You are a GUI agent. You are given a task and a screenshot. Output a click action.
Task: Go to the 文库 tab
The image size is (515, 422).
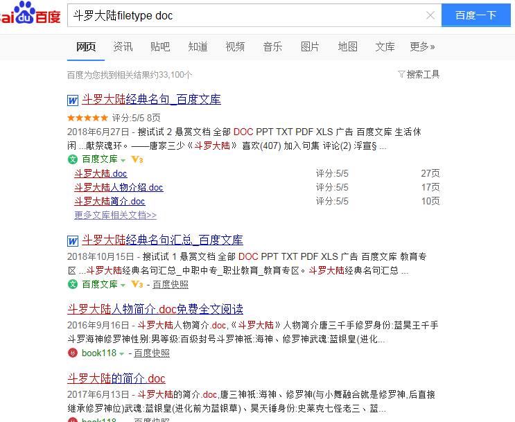click(385, 47)
